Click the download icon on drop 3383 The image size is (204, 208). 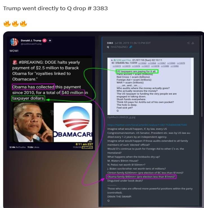click(193, 43)
